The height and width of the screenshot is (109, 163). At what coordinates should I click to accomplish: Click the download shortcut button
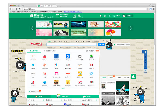122,44
